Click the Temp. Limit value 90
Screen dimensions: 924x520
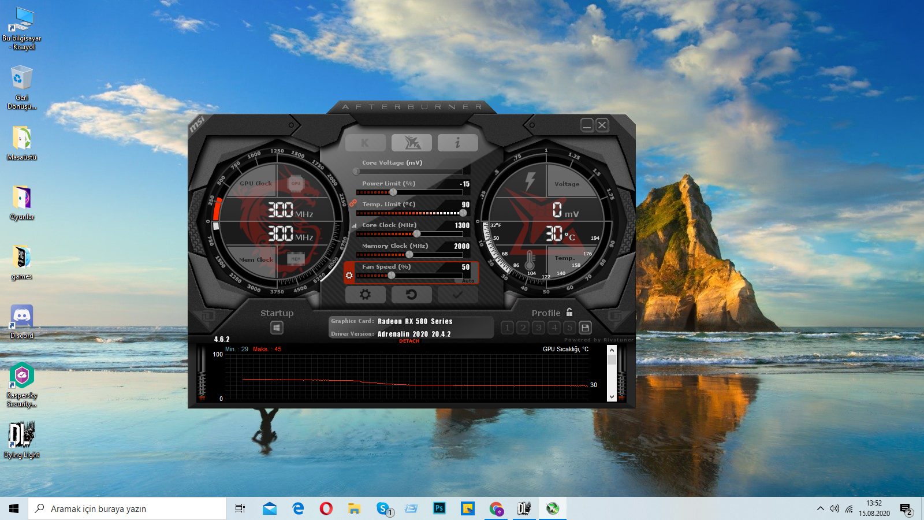point(465,205)
